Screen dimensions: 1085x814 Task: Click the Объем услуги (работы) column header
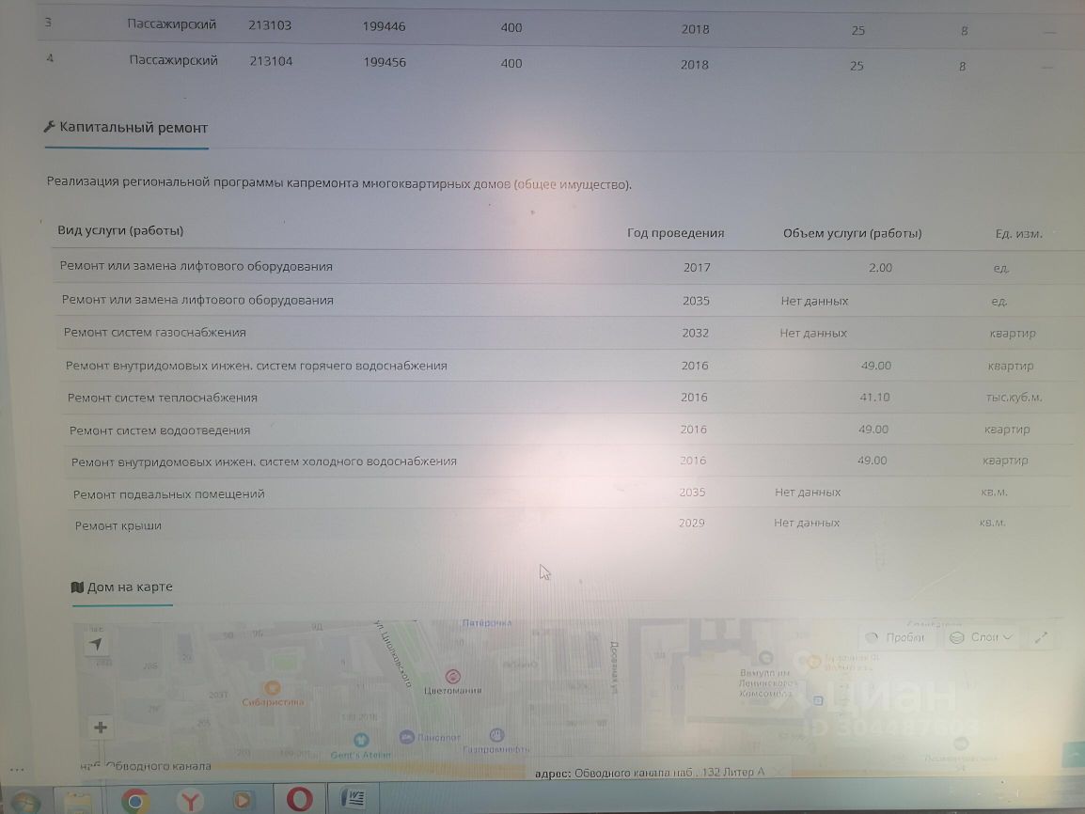click(x=852, y=234)
